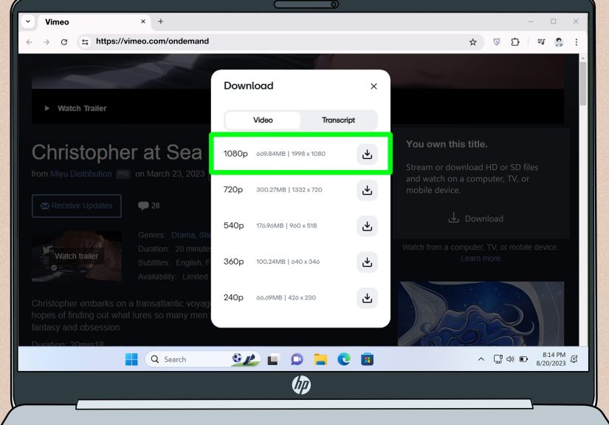609x425 pixels.
Task: Open Microsoft Store from the taskbar
Action: 367,359
